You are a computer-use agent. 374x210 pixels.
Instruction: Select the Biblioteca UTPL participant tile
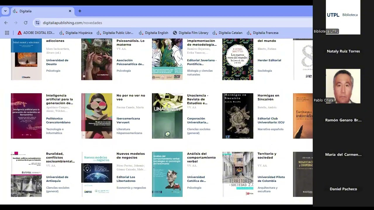tap(343, 17)
